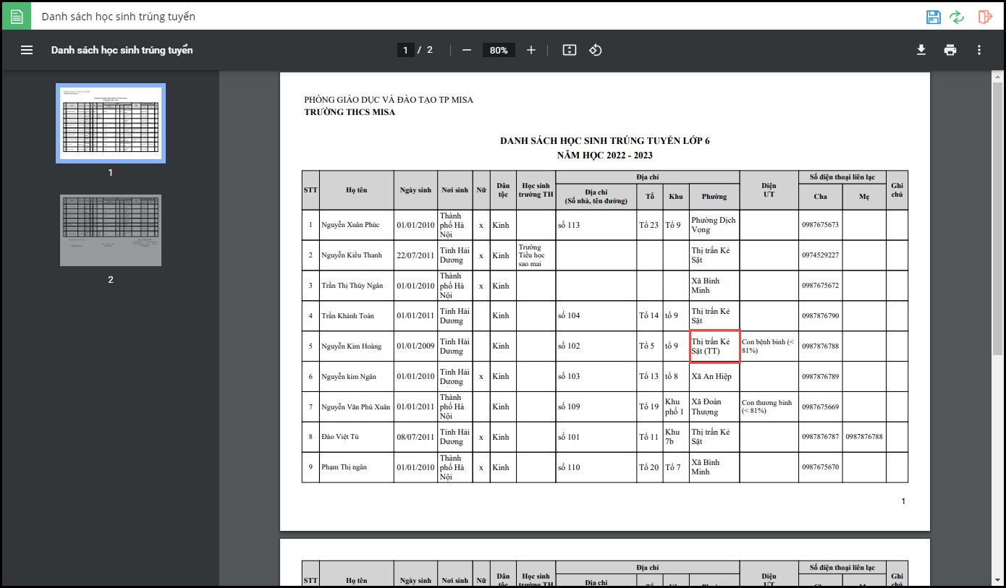1006x588 pixels.
Task: Click the cell Phường Dịch Vọng
Action: [x=714, y=225]
